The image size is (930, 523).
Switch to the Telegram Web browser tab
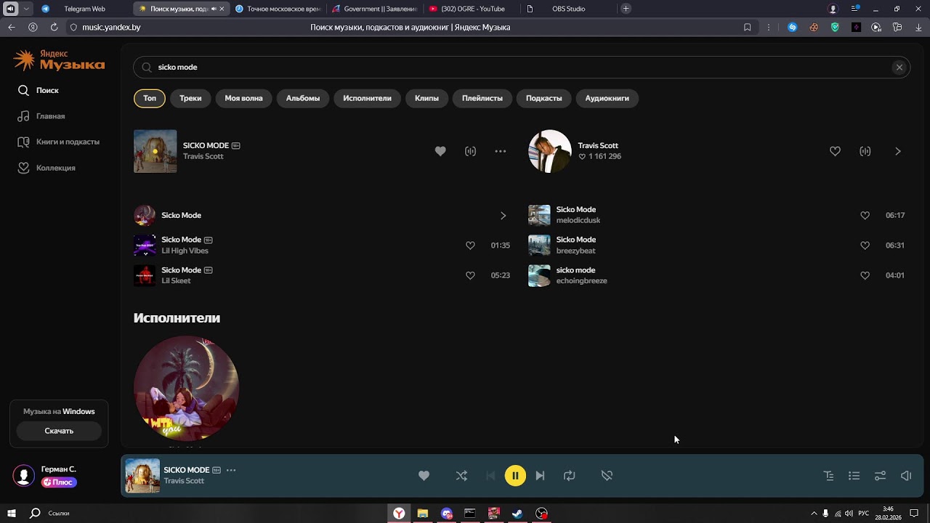(84, 9)
